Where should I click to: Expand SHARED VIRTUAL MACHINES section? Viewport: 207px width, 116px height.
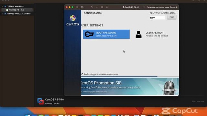click(3, 14)
